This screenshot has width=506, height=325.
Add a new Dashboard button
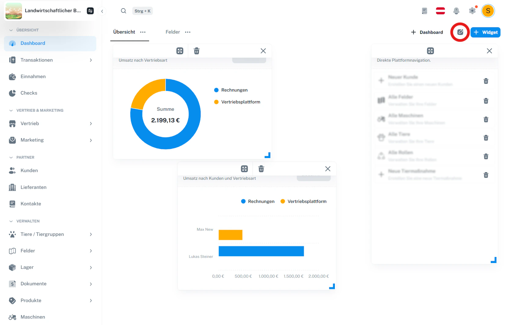[x=427, y=32]
